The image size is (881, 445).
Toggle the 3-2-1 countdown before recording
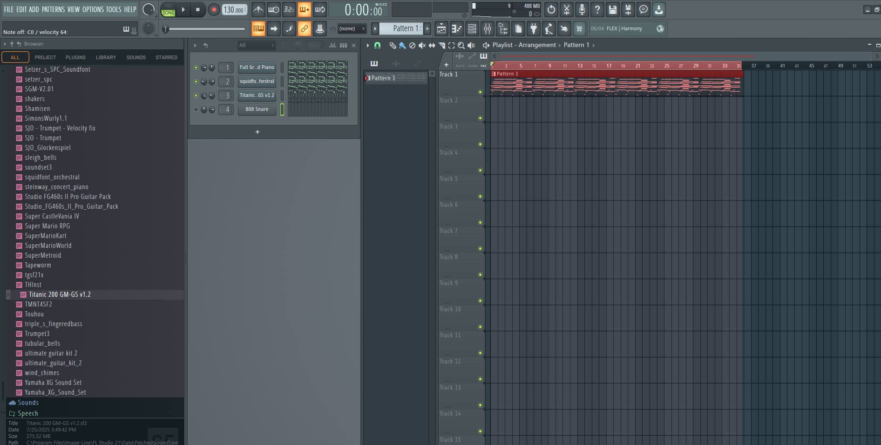point(289,9)
